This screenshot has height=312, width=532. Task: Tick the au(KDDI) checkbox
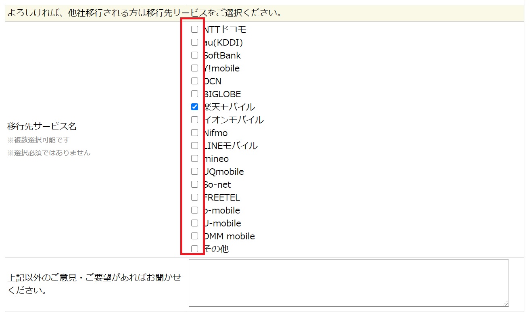pos(195,42)
